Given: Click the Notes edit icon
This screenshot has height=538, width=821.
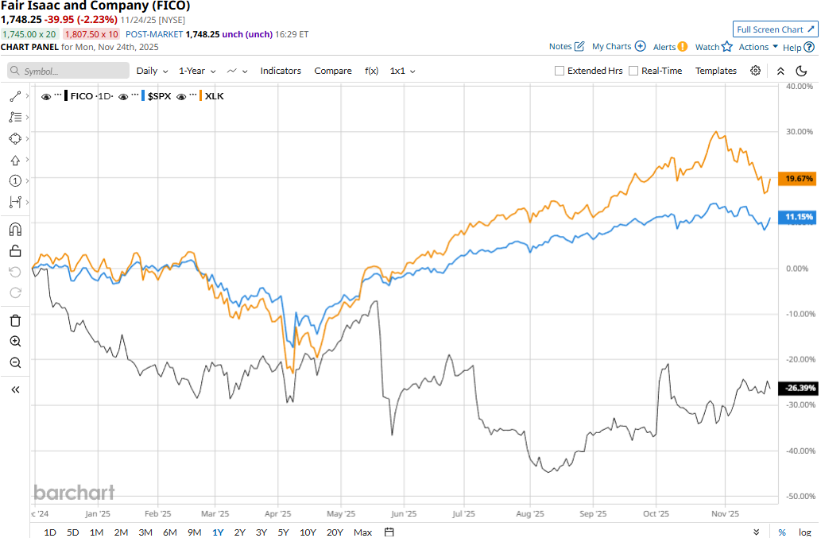Looking at the screenshot, I should (579, 46).
